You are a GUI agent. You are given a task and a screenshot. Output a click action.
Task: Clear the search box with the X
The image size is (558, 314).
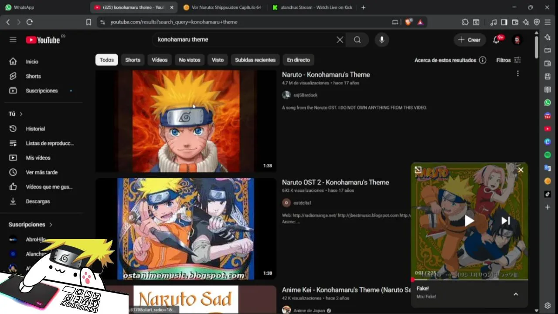tap(340, 40)
